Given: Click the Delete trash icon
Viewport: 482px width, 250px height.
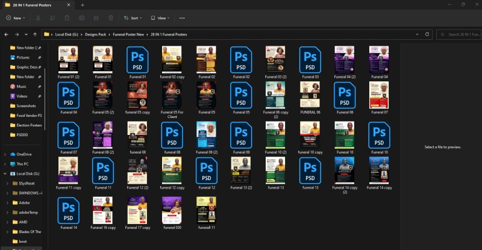Looking at the screenshot, I should click(111, 18).
